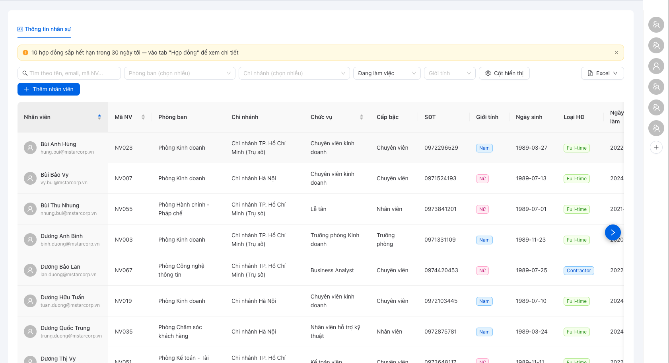Sort by the Mã NV column arrows

click(x=143, y=117)
